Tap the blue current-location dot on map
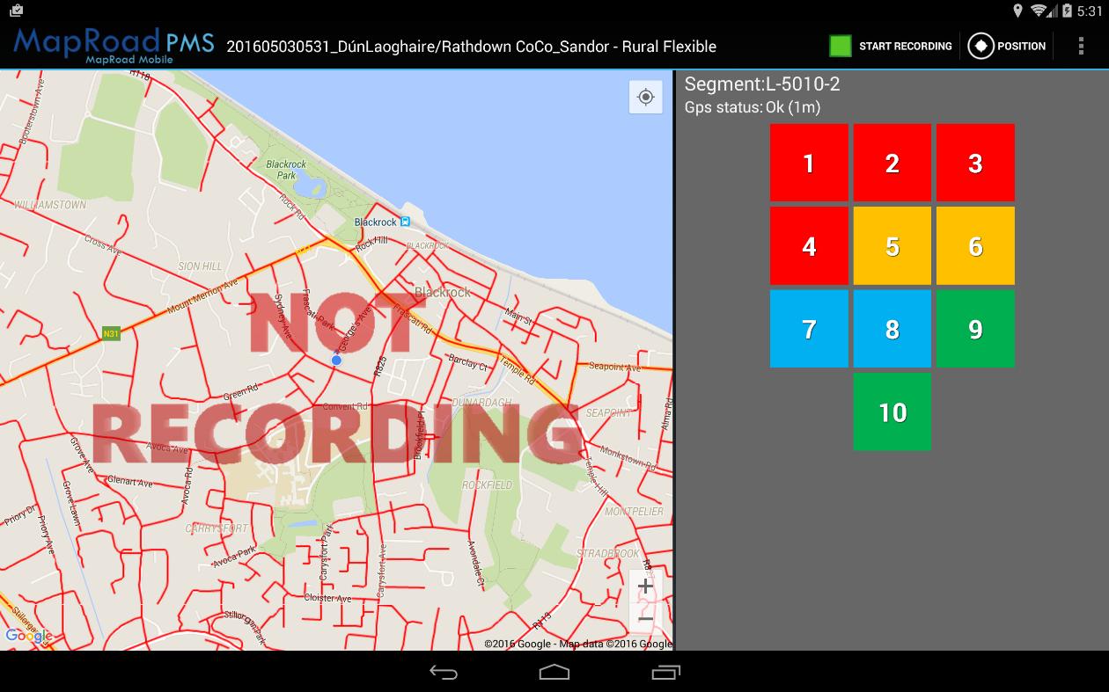Screen dimensions: 1109x692 [x=336, y=361]
